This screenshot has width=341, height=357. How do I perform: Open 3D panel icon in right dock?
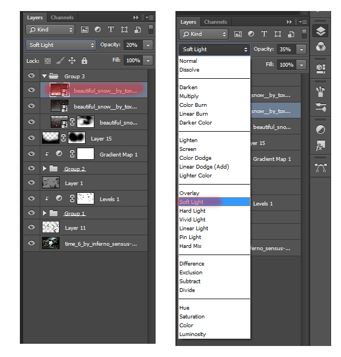tap(321, 68)
